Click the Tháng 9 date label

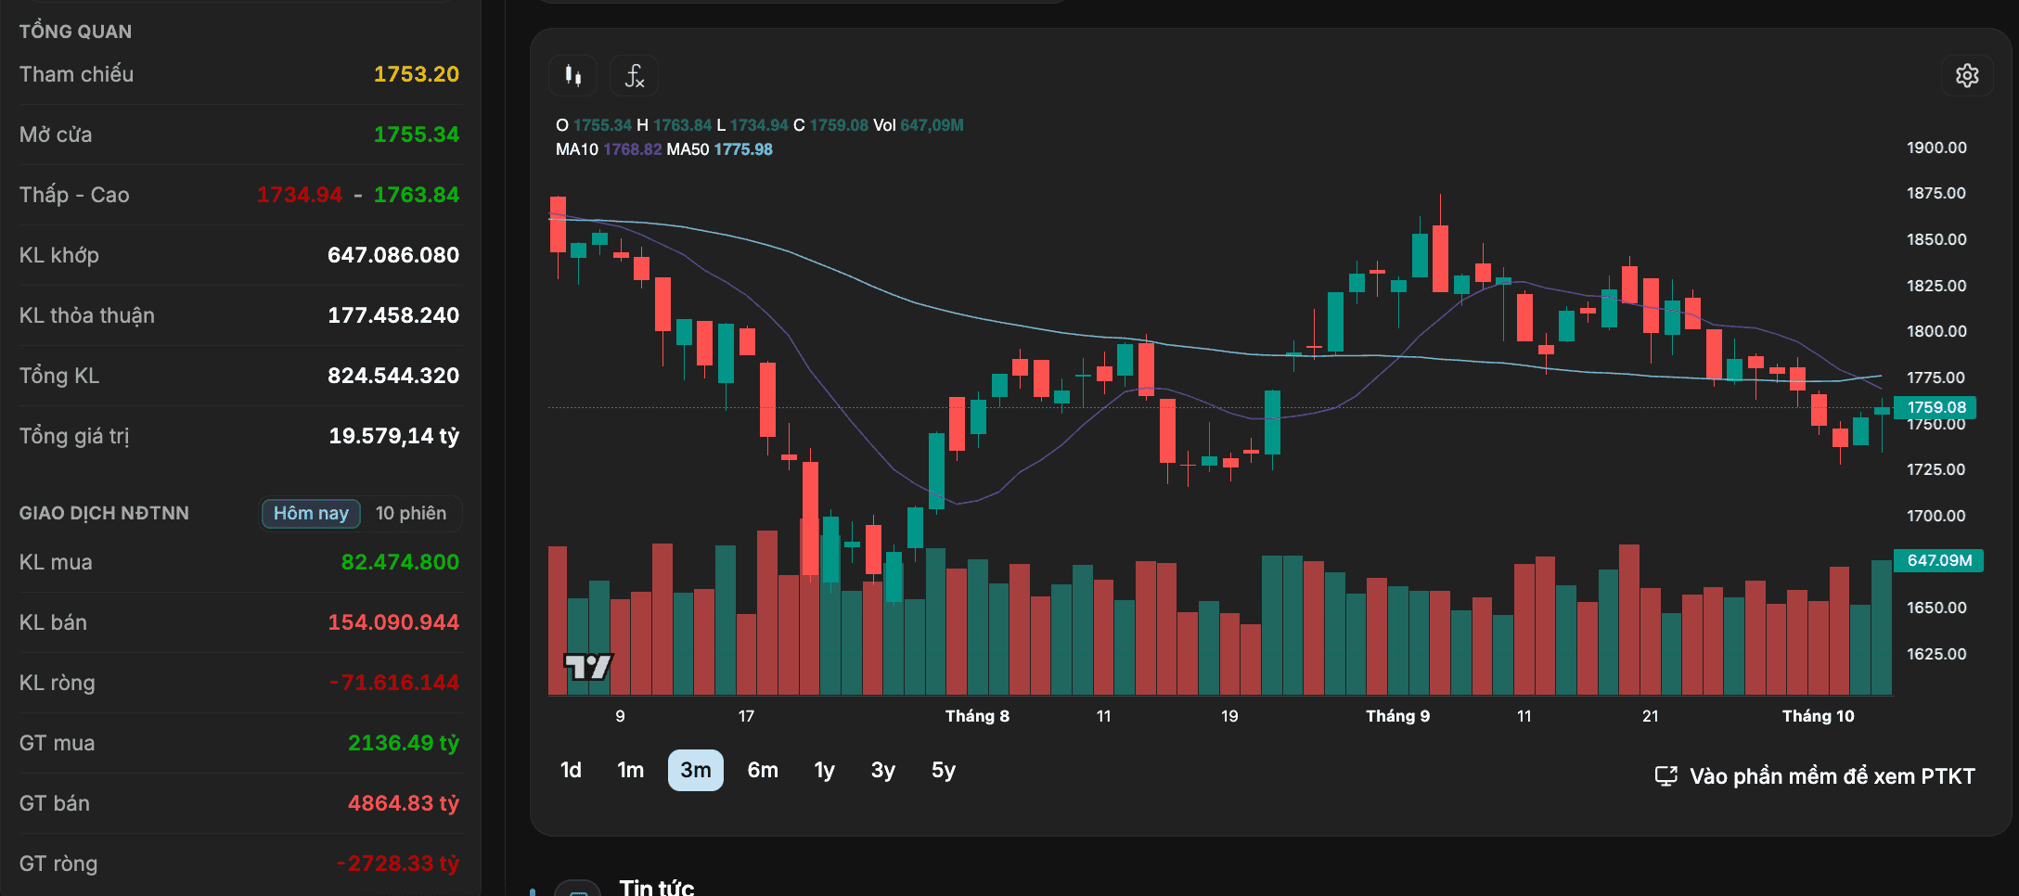click(x=1397, y=716)
